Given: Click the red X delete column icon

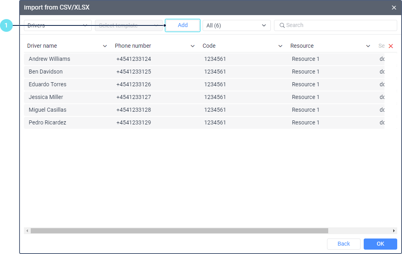Looking at the screenshot, I should click(x=391, y=46).
